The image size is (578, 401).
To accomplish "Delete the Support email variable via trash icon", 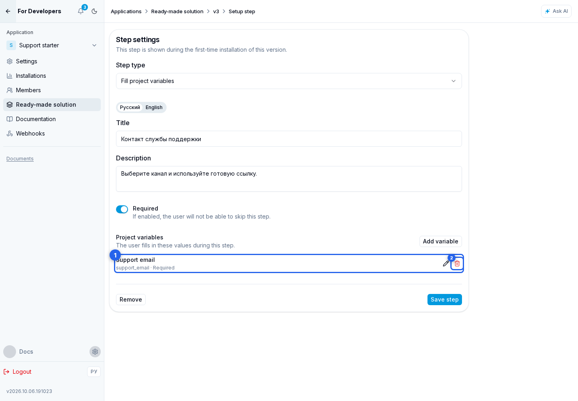I will [x=457, y=263].
